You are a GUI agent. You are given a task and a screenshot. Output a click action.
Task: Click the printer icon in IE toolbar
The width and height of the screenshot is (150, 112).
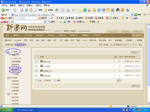[68, 10]
